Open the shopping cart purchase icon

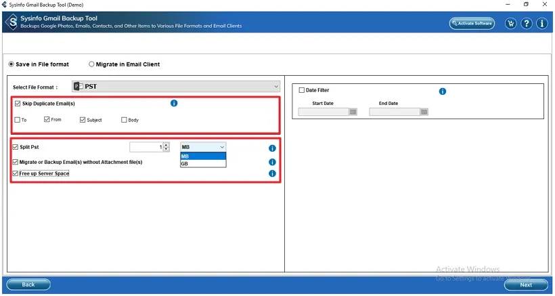[x=511, y=24]
